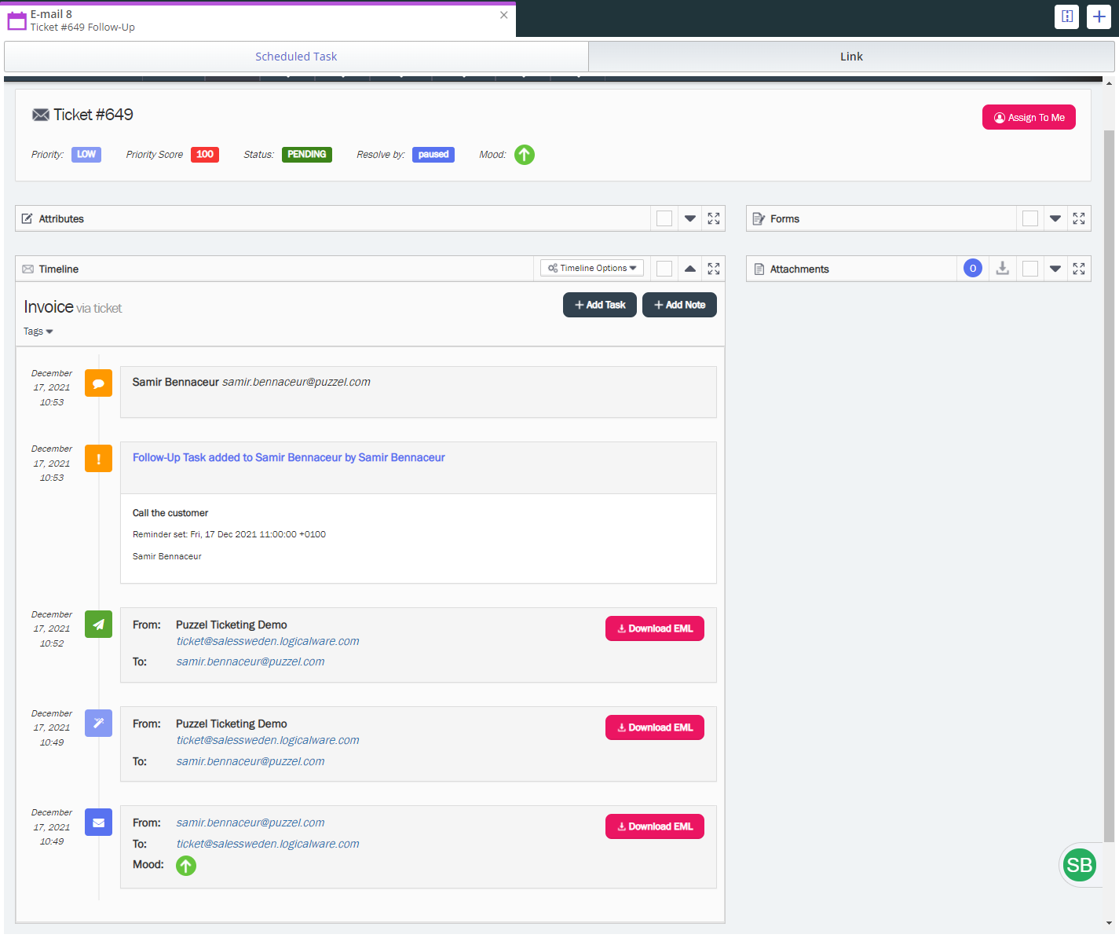Select the Scheduled Task tab
This screenshot has width=1119, height=938.
[296, 57]
